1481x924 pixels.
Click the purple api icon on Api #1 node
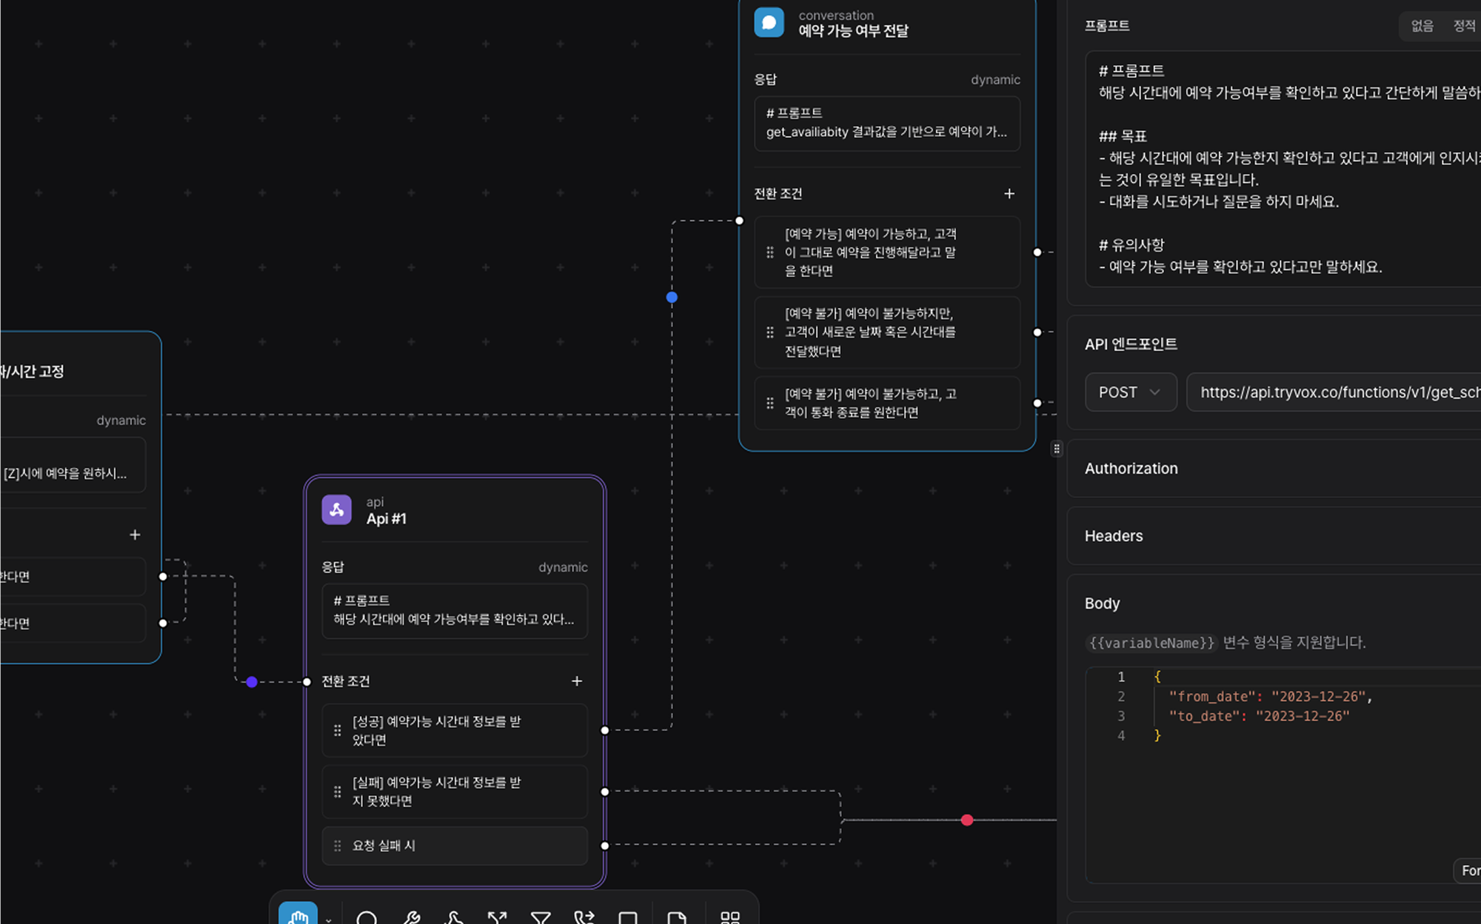point(337,509)
